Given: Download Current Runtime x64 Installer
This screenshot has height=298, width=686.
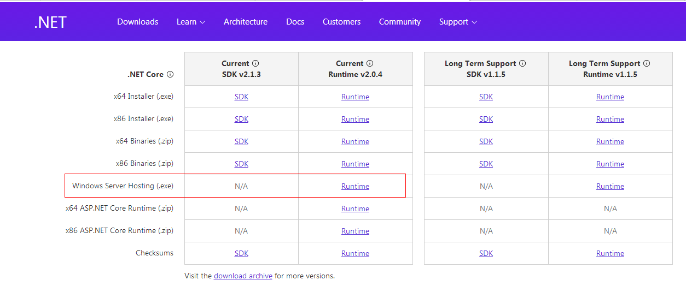Looking at the screenshot, I should pyautogui.click(x=356, y=97).
